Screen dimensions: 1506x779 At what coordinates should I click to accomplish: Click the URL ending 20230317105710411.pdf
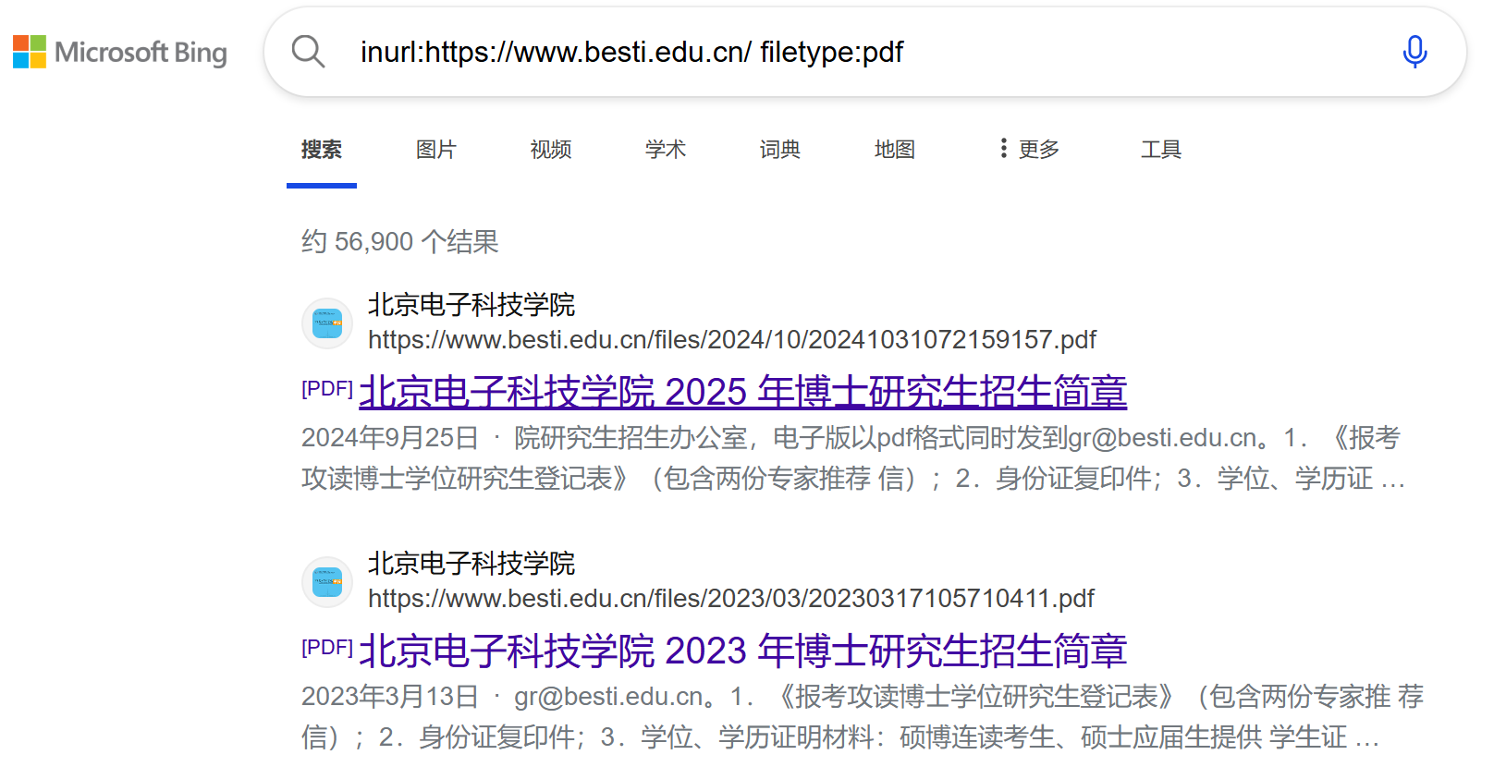coord(731,599)
